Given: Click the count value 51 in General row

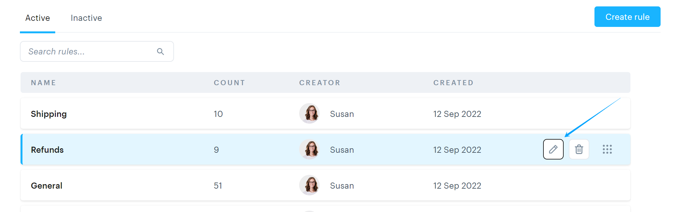Looking at the screenshot, I should 218,186.
